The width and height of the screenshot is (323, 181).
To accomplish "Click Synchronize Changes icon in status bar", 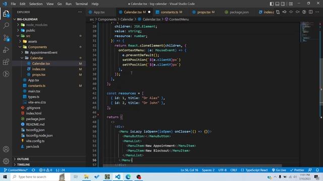I will click(33, 170).
